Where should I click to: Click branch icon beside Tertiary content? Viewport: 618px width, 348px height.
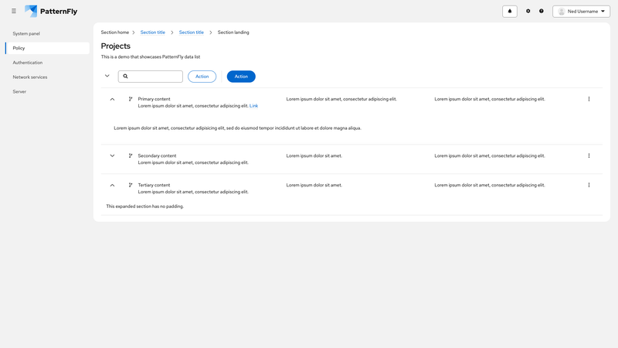click(x=131, y=185)
